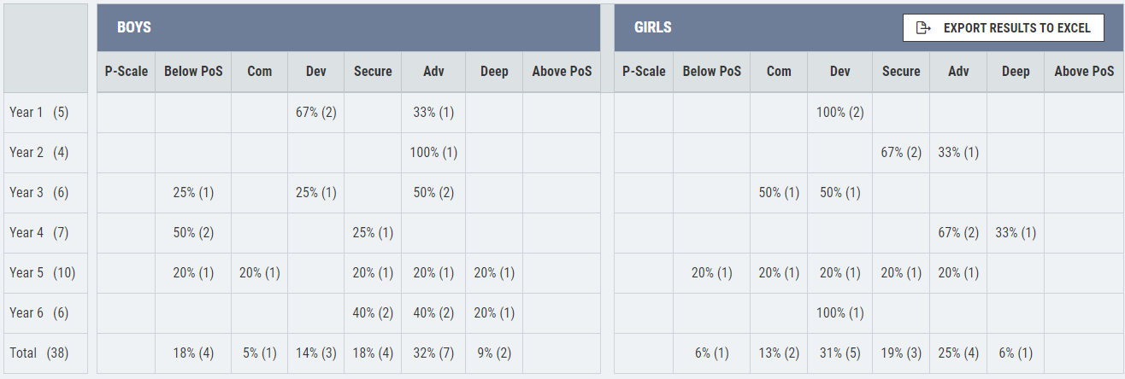Screen dimensions: 1125x379
Task: Open Year 5 Boys Com 20% cell
Action: tap(259, 273)
